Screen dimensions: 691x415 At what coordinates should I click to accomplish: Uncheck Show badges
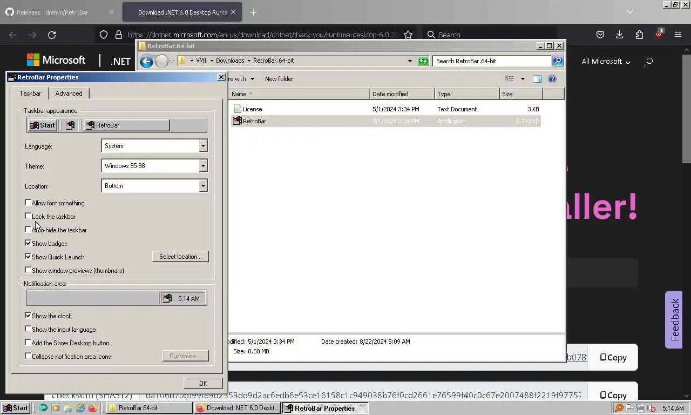(28, 243)
